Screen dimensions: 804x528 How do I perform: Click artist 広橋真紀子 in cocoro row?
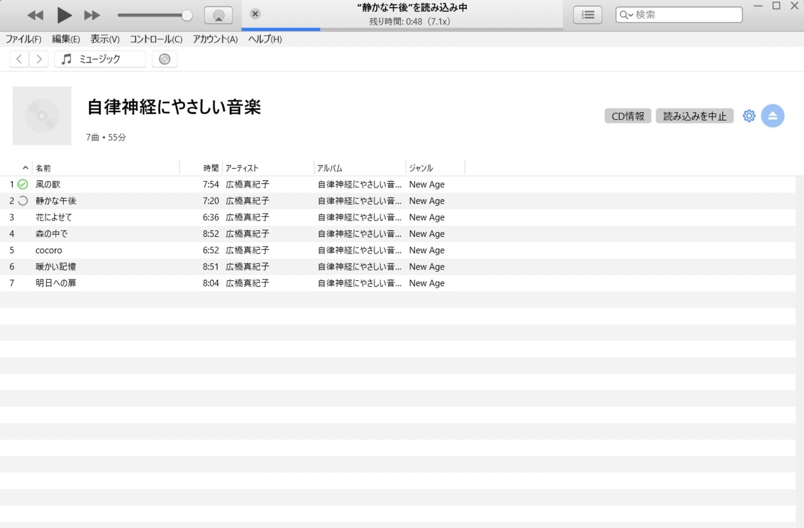(248, 250)
